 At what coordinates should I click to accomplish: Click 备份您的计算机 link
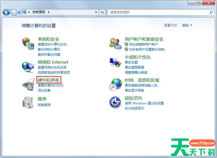(49, 49)
